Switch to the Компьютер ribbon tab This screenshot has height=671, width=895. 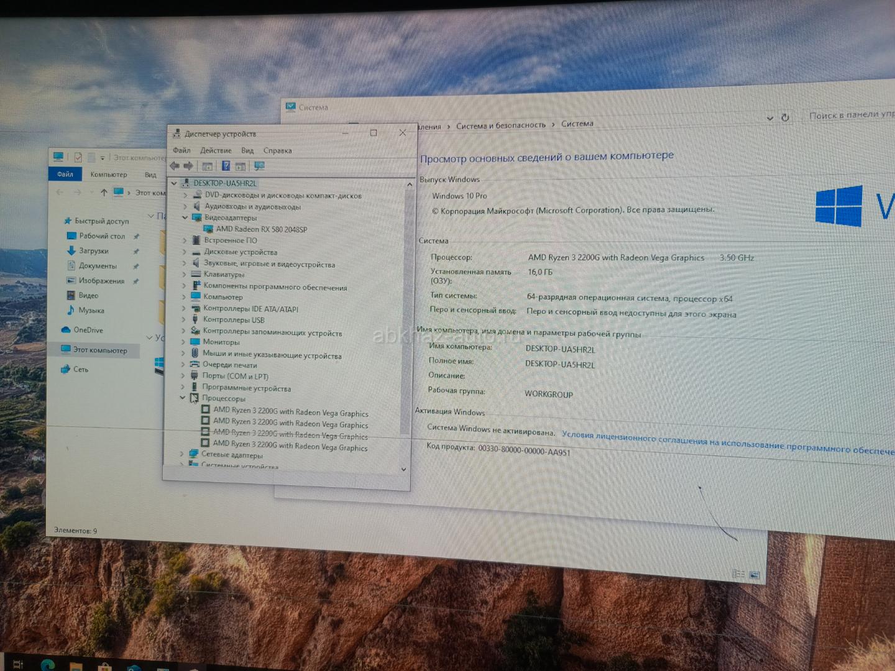[108, 175]
